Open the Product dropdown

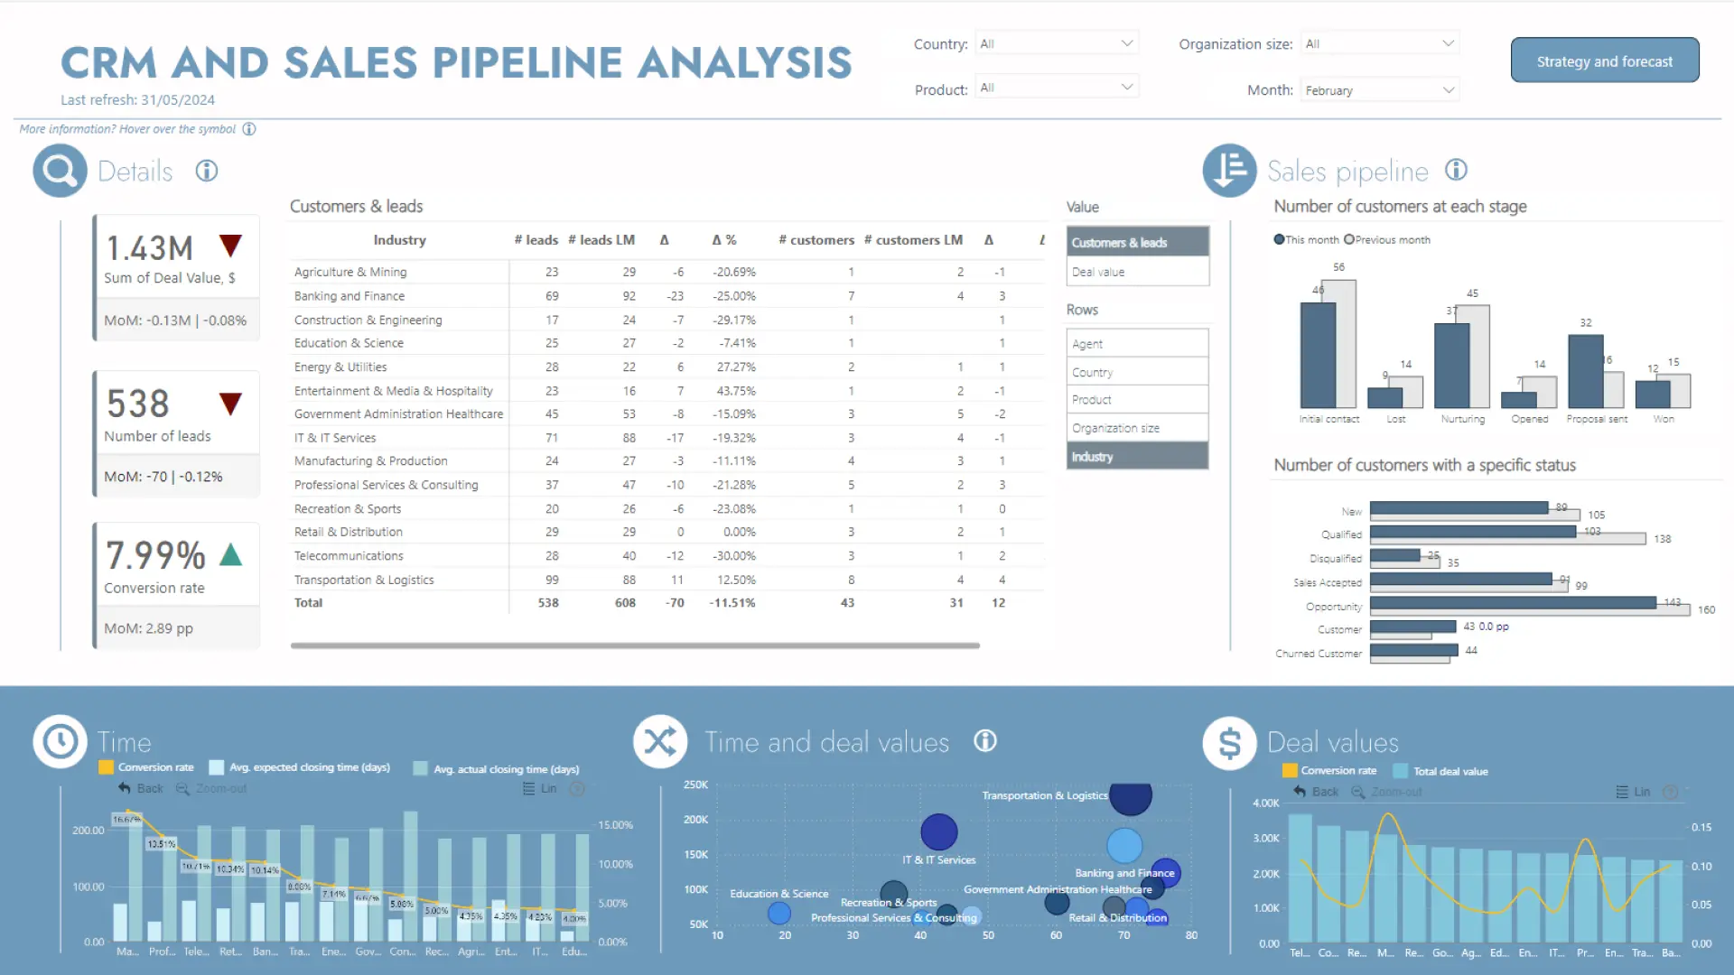coord(1057,88)
